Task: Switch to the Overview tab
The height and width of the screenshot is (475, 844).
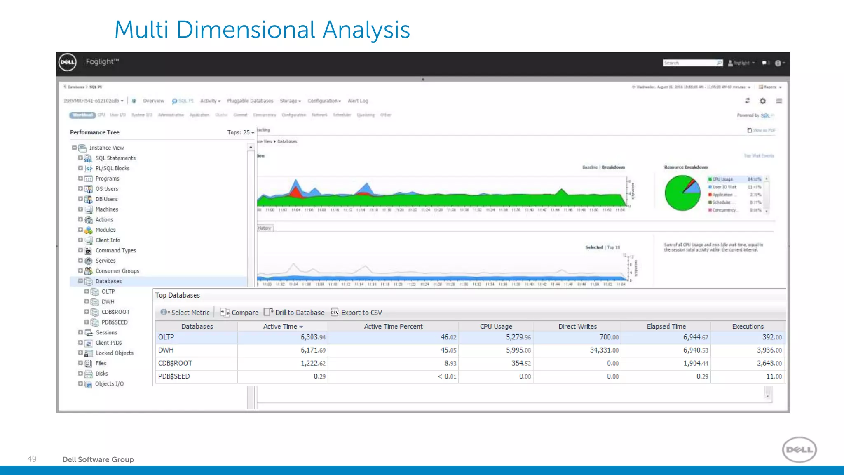Action: tap(153, 101)
